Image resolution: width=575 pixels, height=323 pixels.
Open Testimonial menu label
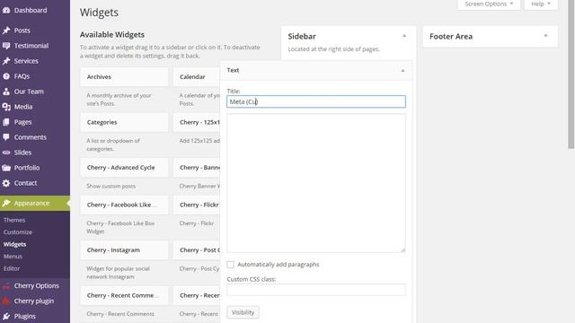click(x=31, y=46)
